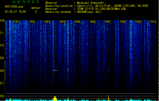Click the 0.6 kHz axis label
Viewport: 159px width, 101px height.
point(2,96)
